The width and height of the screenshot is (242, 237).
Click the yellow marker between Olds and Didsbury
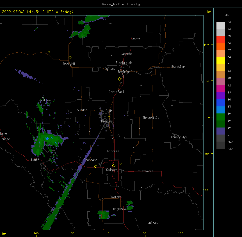109,117
